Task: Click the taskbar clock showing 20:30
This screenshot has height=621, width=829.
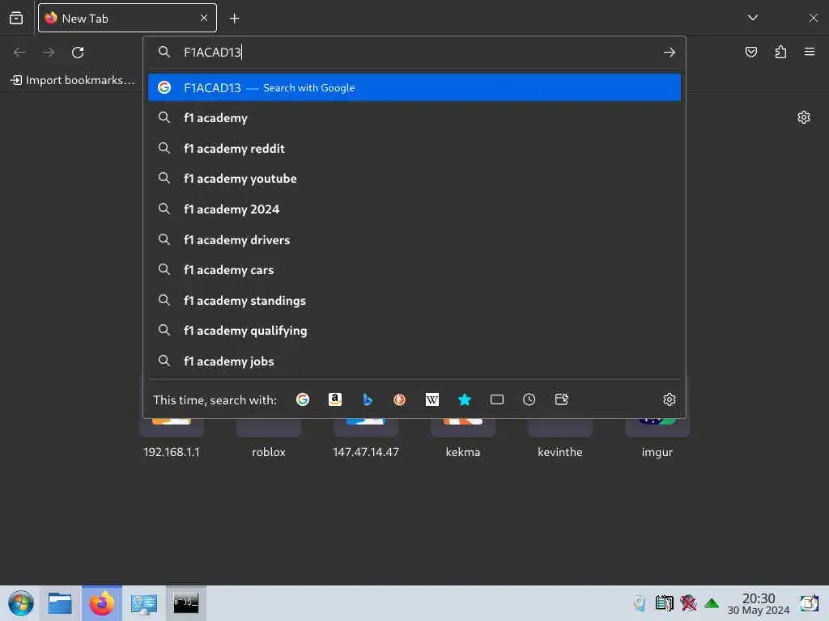Action: coord(758,603)
